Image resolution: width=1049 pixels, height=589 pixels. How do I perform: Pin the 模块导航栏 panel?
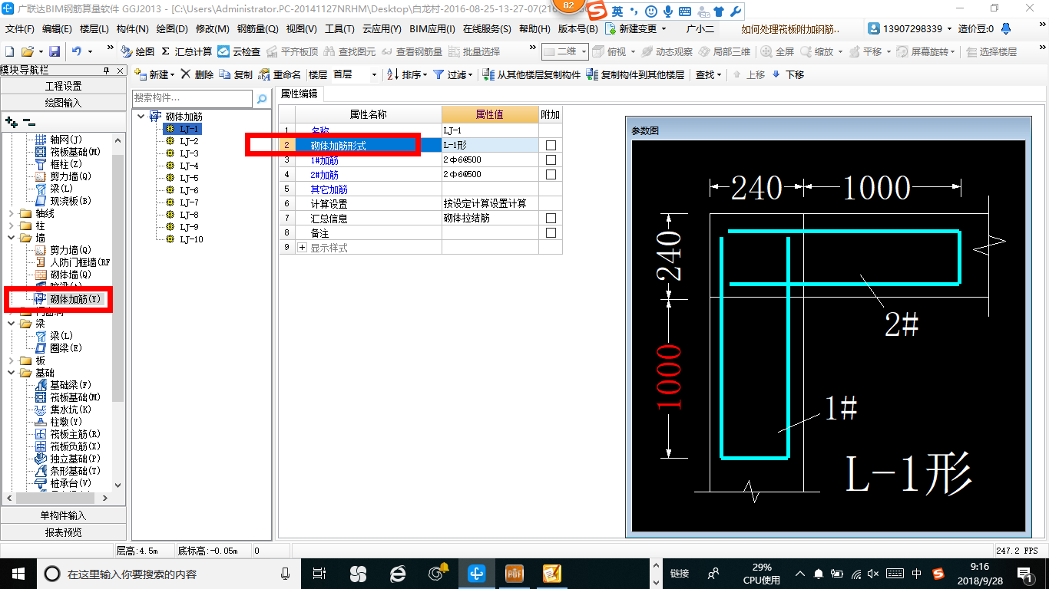(x=106, y=71)
